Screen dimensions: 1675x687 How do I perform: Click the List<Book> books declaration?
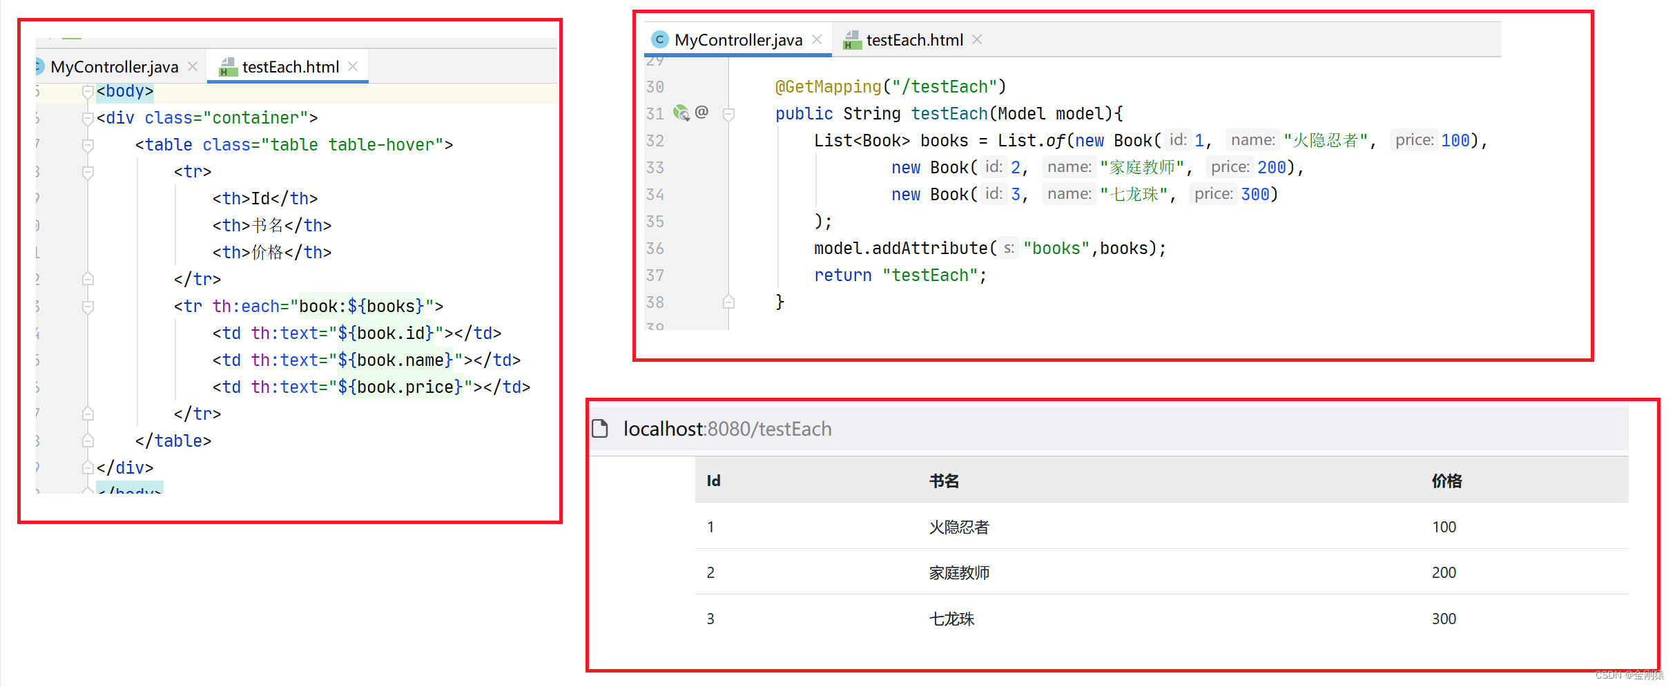click(x=1150, y=141)
